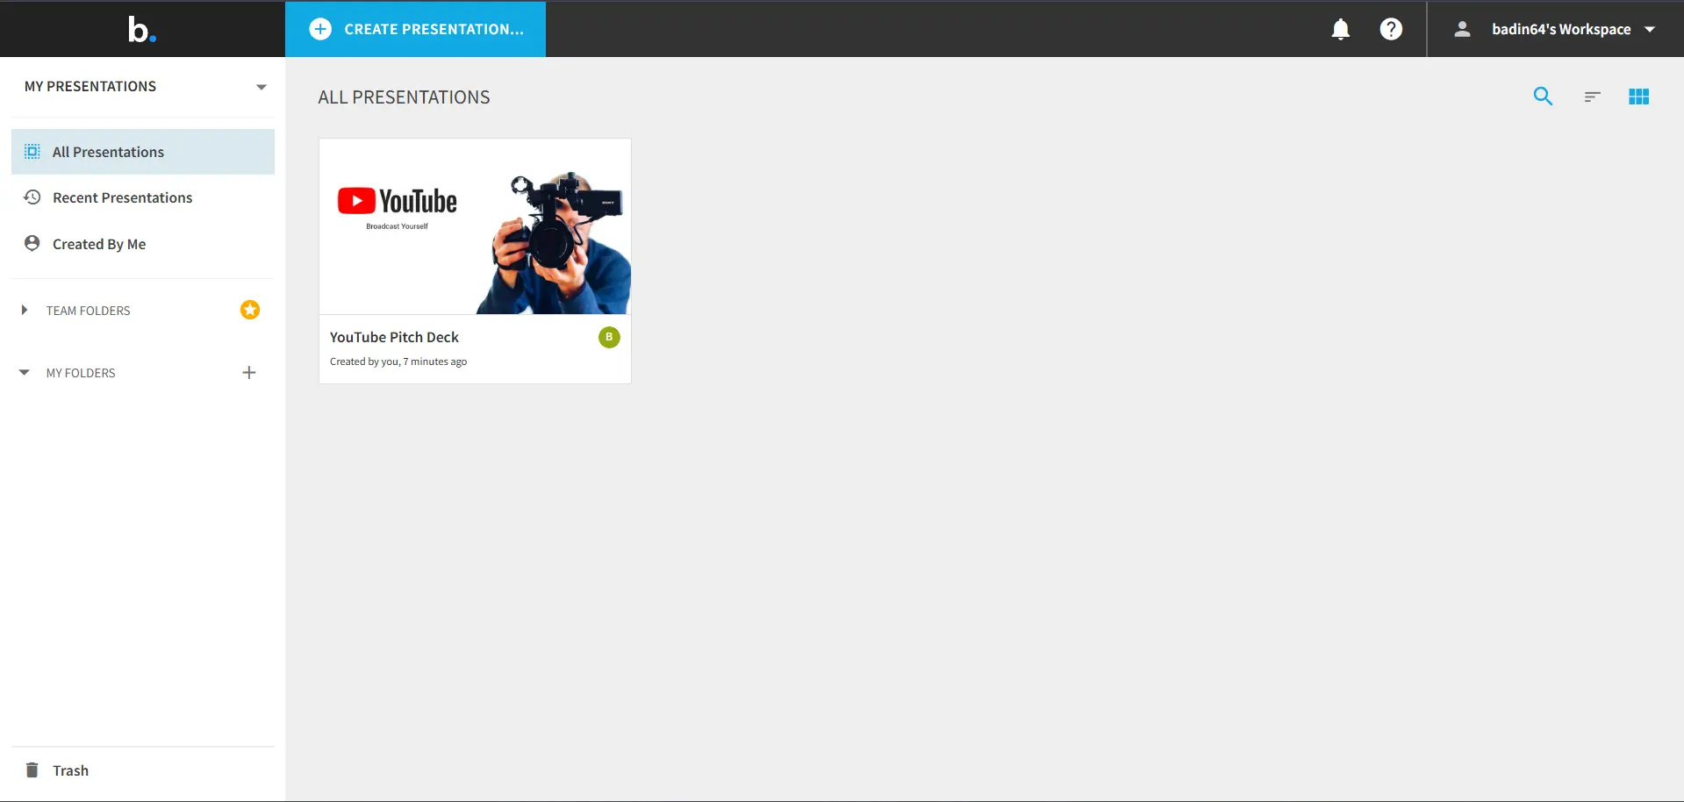
Task: Click the Team Folders label
Action: pos(88,311)
